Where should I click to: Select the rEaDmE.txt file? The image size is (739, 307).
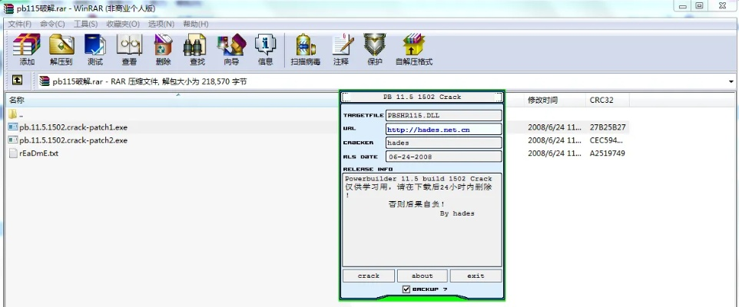[x=38, y=153]
